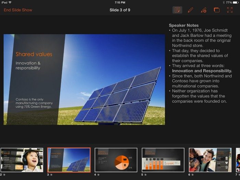Go to slide 5 bar chart thumbnail

click(x=163, y=160)
